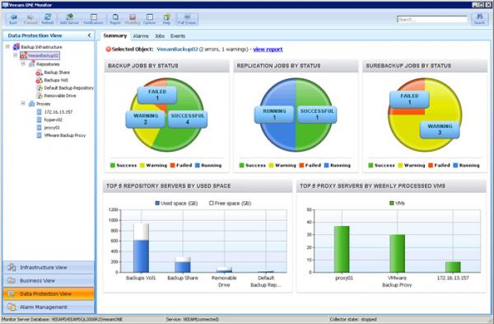The image size is (494, 324).
Task: Collapse the VeeamBackup02 node
Action: (x=15, y=55)
